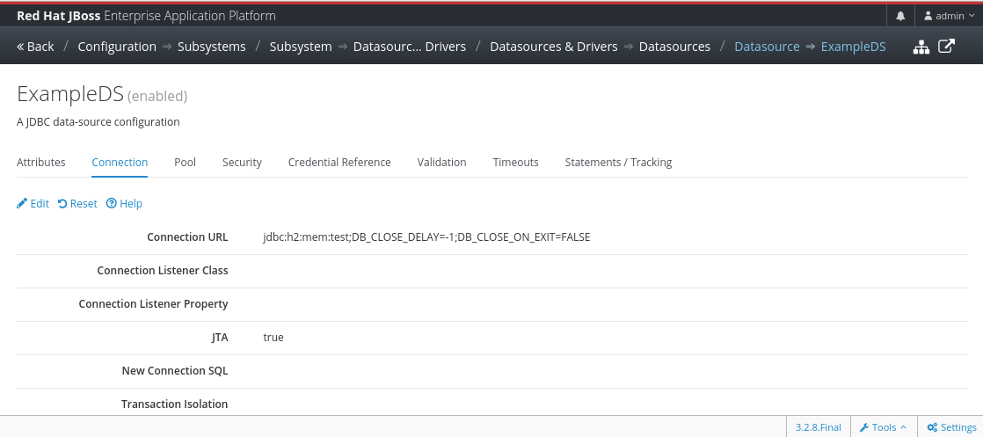Screen dimensions: 983x437
Task: Open the Datasource breadcrumb dropdown
Action: click(767, 47)
